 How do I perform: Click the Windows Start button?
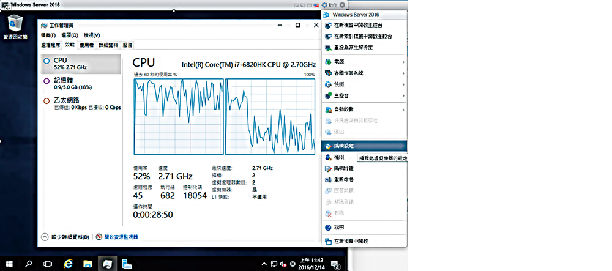point(8,264)
